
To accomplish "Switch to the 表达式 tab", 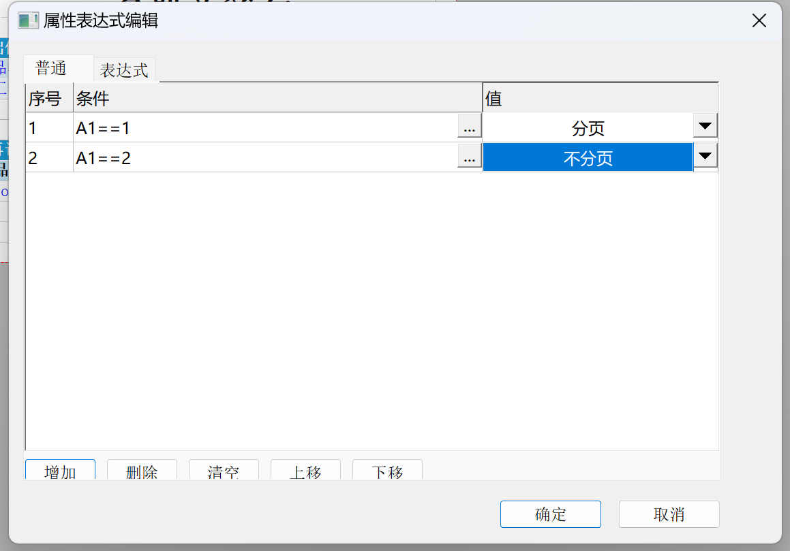I will (x=124, y=70).
